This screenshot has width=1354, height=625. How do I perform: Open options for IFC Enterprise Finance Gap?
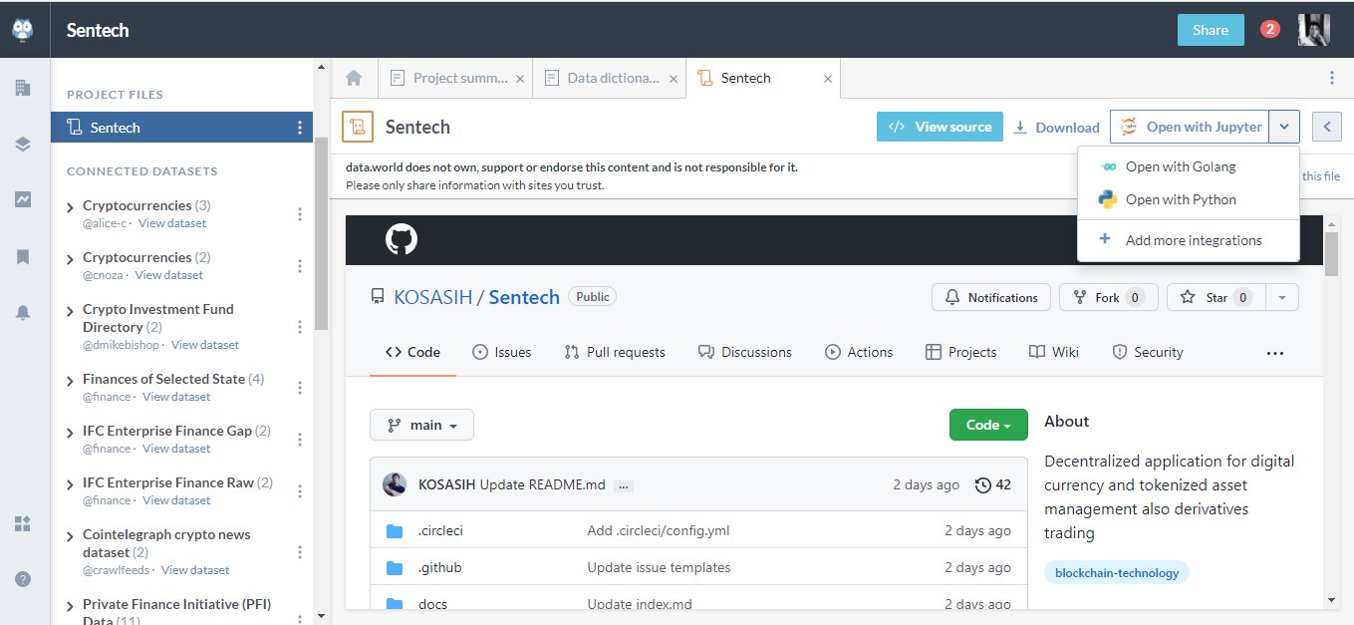point(300,440)
